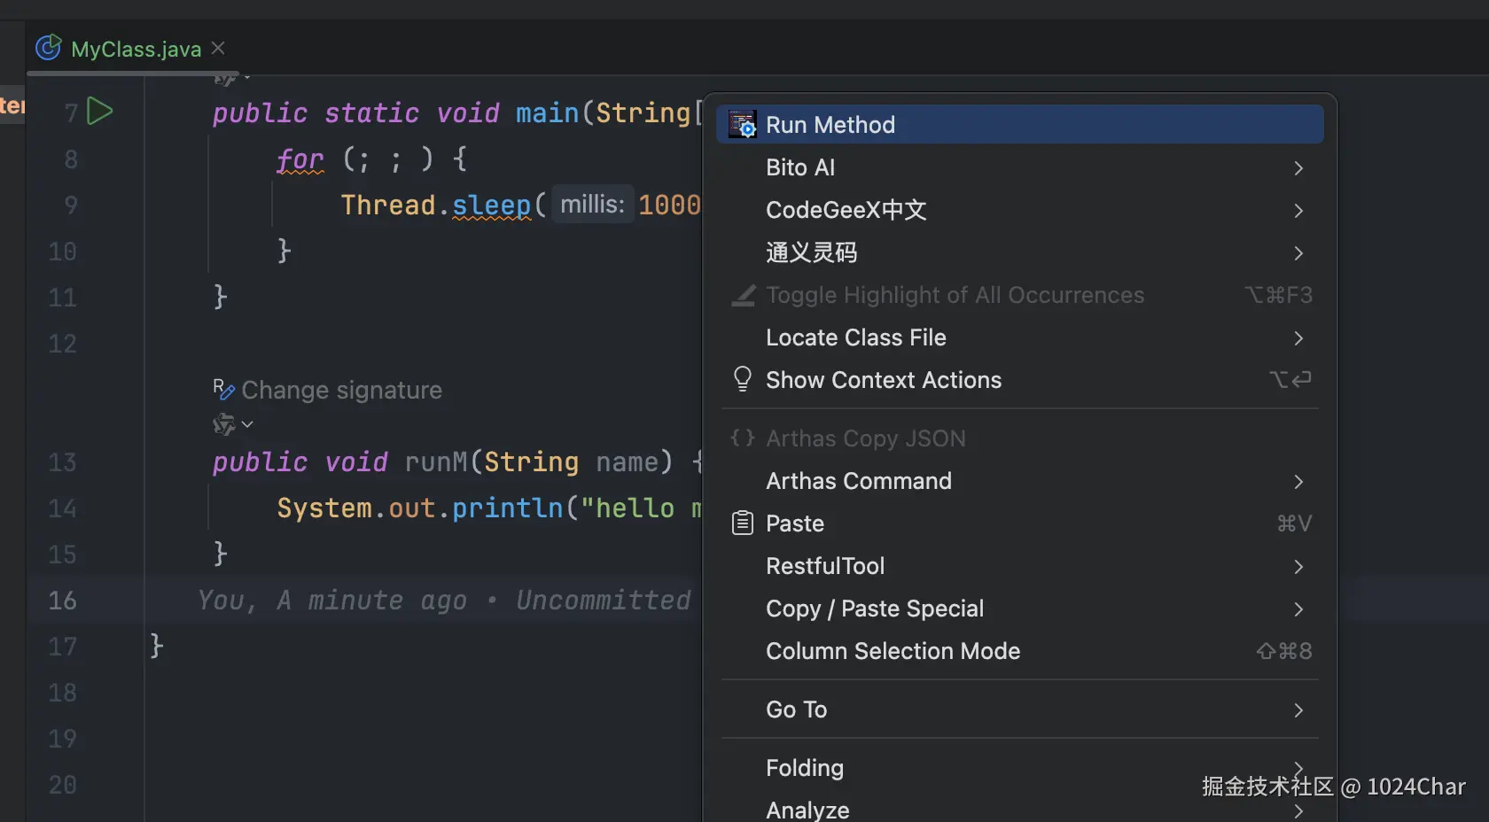1489x822 pixels.
Task: Expand the Bito AI submenu
Action: [1298, 168]
